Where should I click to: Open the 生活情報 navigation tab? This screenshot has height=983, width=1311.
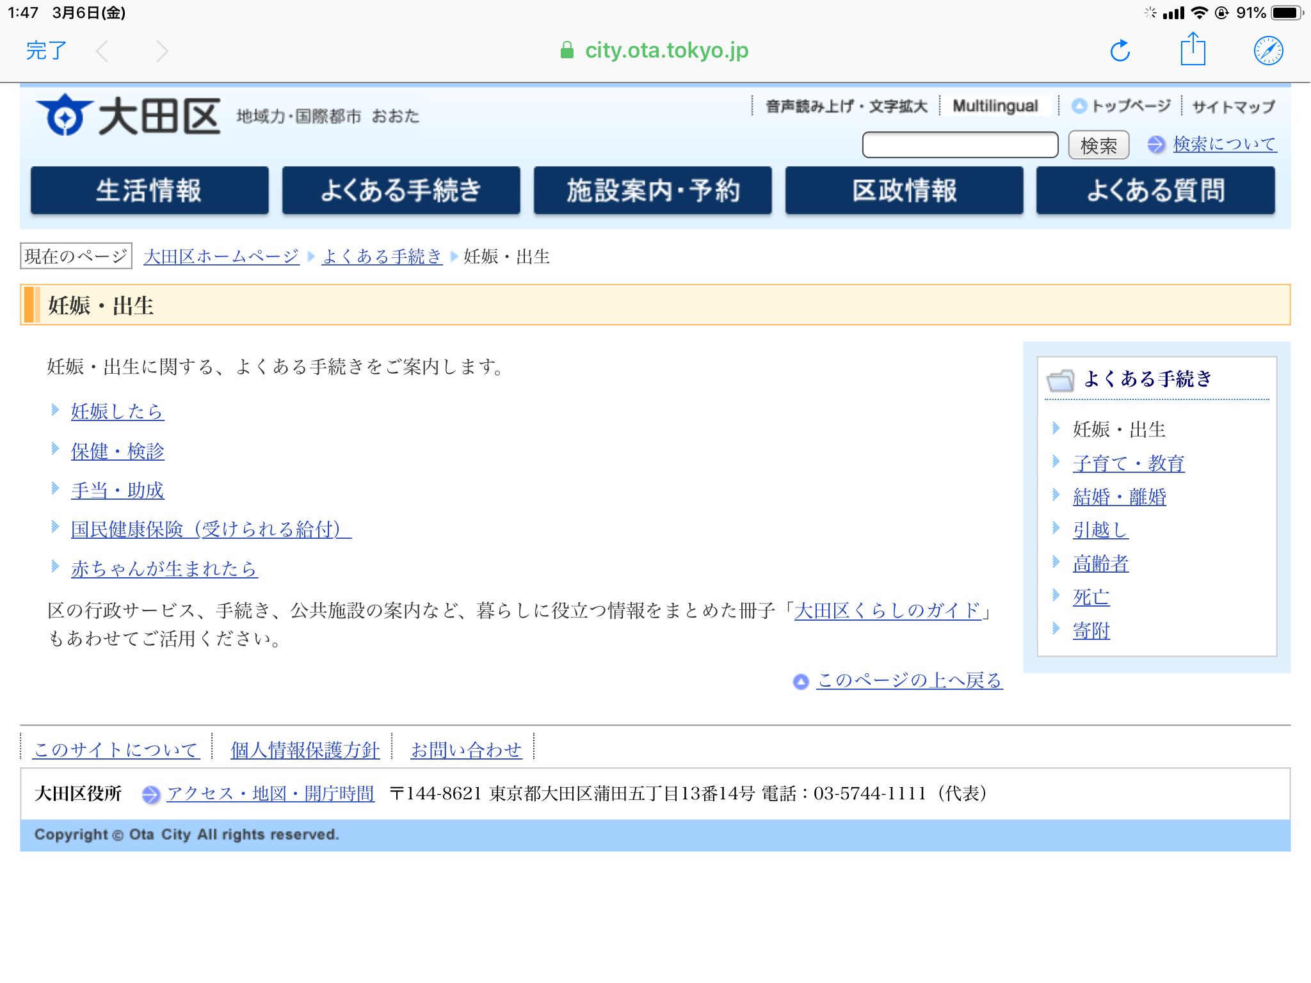click(x=149, y=191)
